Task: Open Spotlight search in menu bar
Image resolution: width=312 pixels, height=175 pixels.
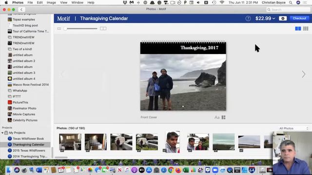Action: 291,2
